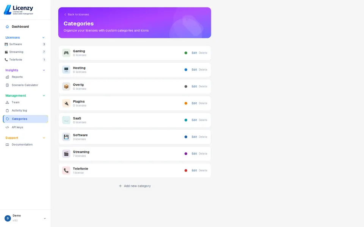364x227 pixels.
Task: Click the orange color dot for Plugins
Action: [x=186, y=103]
